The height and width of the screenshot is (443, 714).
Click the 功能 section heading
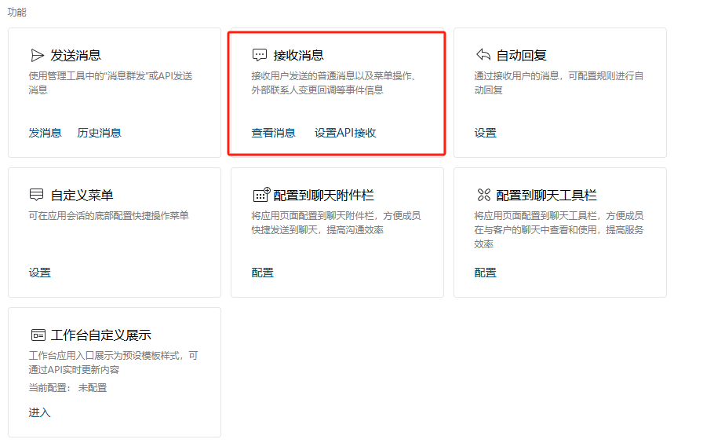[16, 13]
